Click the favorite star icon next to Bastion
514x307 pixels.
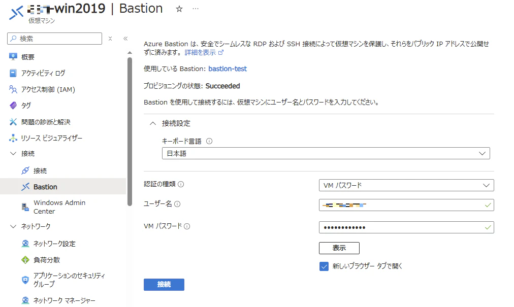(x=179, y=9)
